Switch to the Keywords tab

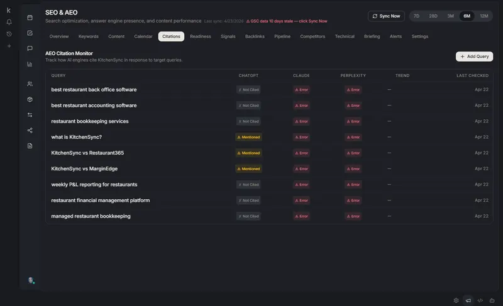click(89, 36)
